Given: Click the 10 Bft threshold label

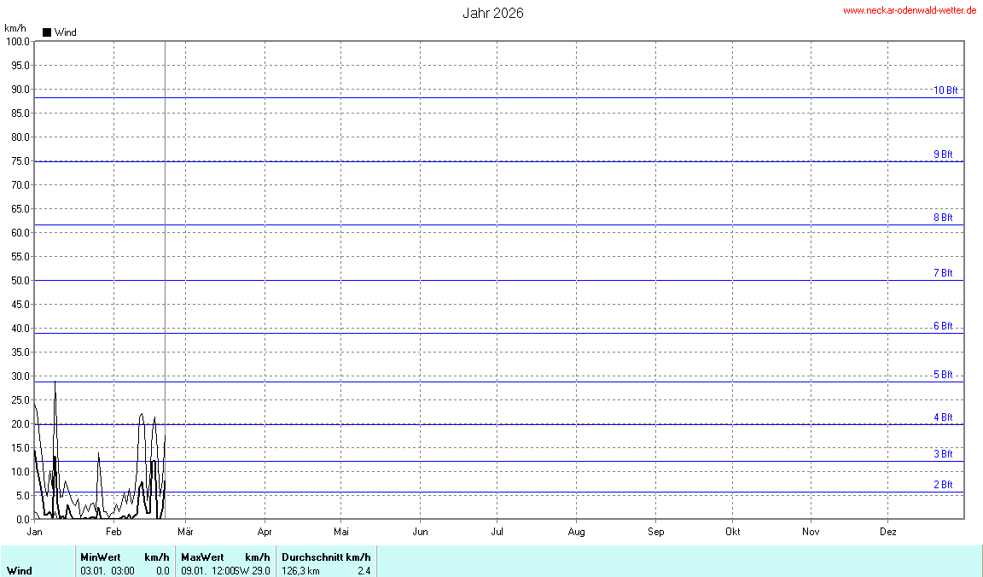Looking at the screenshot, I should point(945,90).
